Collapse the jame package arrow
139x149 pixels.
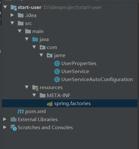[41, 55]
